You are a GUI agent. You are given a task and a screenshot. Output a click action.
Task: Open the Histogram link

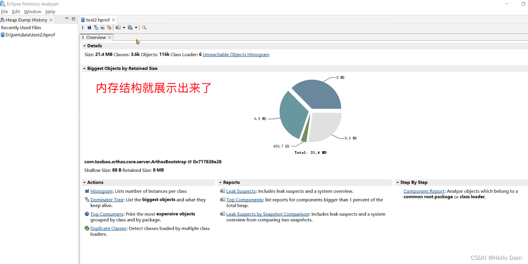click(x=101, y=191)
